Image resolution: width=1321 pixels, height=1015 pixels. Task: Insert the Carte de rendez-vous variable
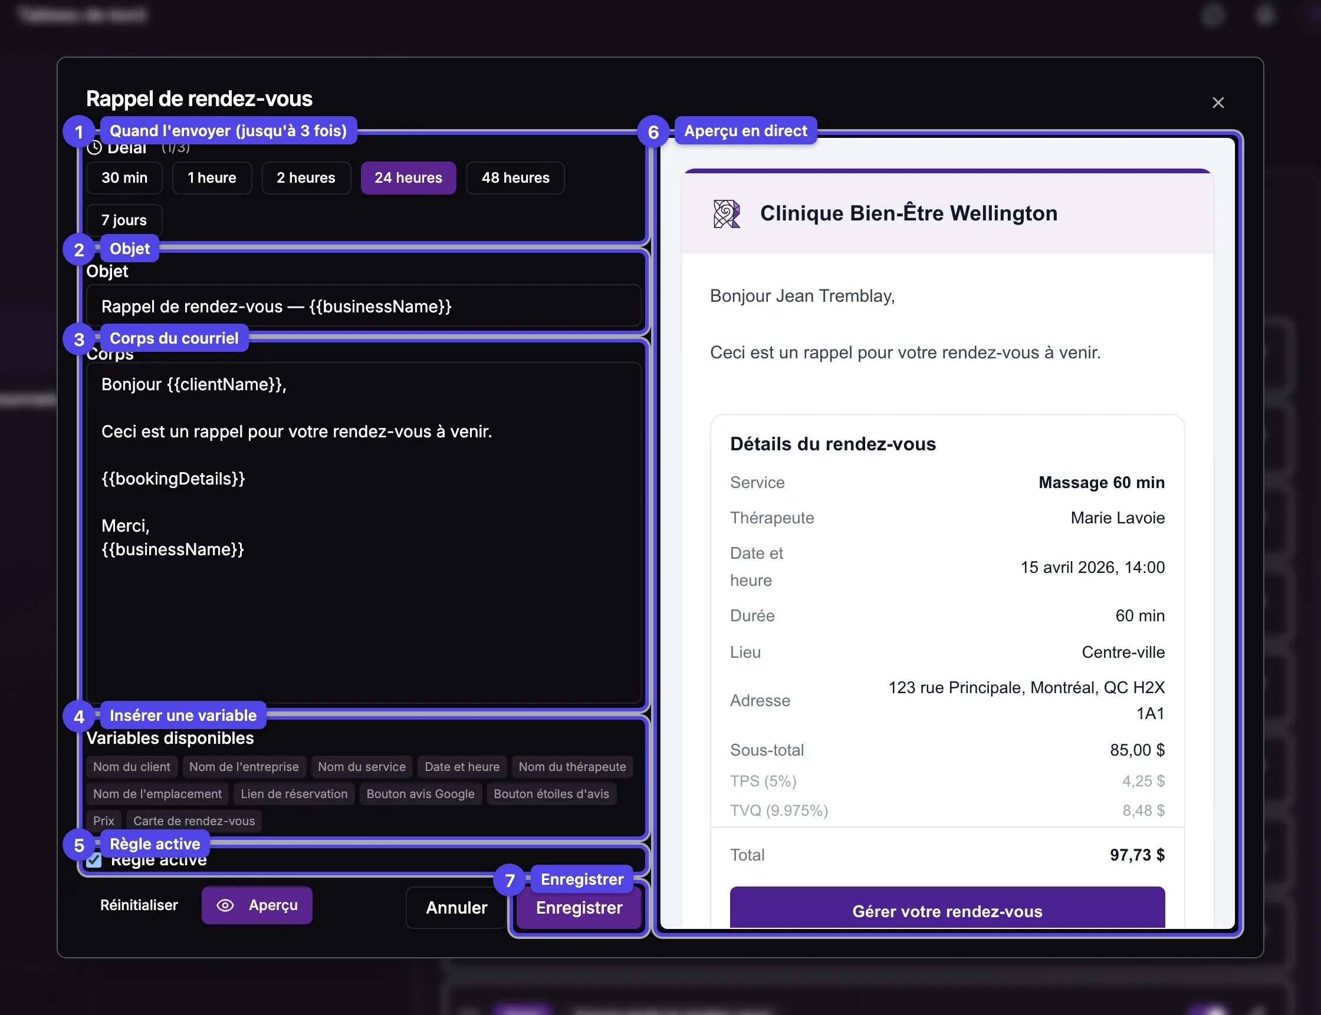click(x=194, y=821)
